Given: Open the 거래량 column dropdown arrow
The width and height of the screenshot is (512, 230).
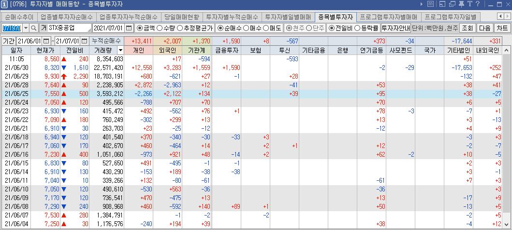Looking at the screenshot, I should tap(120, 51).
